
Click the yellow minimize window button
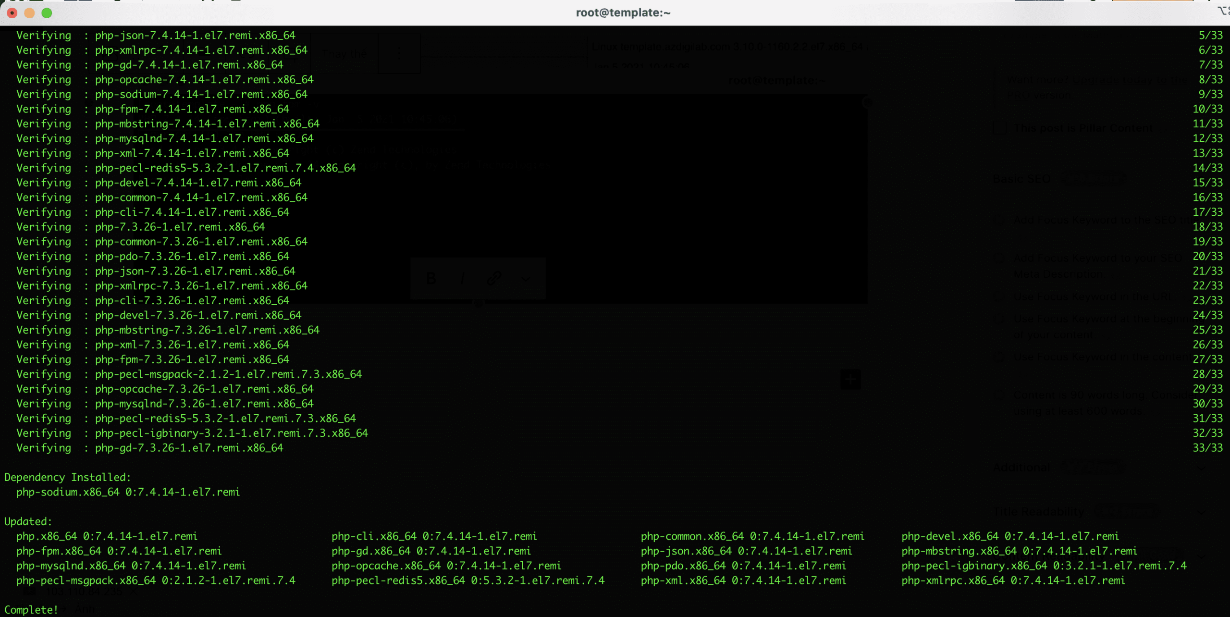[29, 13]
